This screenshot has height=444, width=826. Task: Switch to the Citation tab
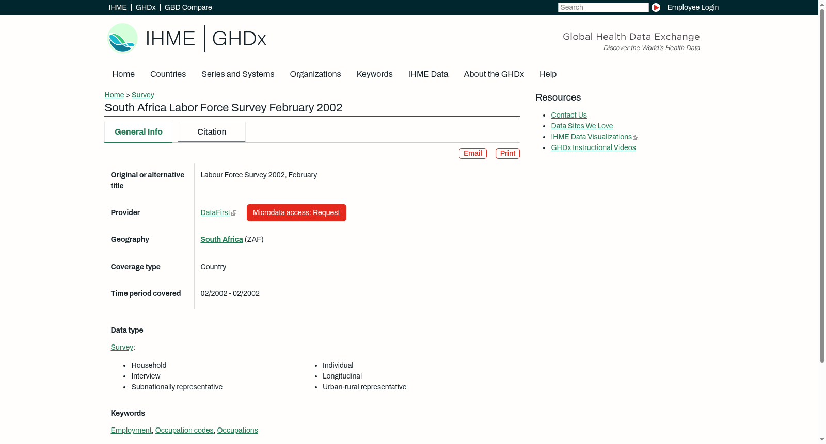[212, 132]
